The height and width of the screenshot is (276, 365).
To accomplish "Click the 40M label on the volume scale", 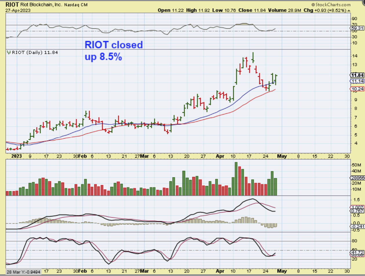I will pos(356,171).
